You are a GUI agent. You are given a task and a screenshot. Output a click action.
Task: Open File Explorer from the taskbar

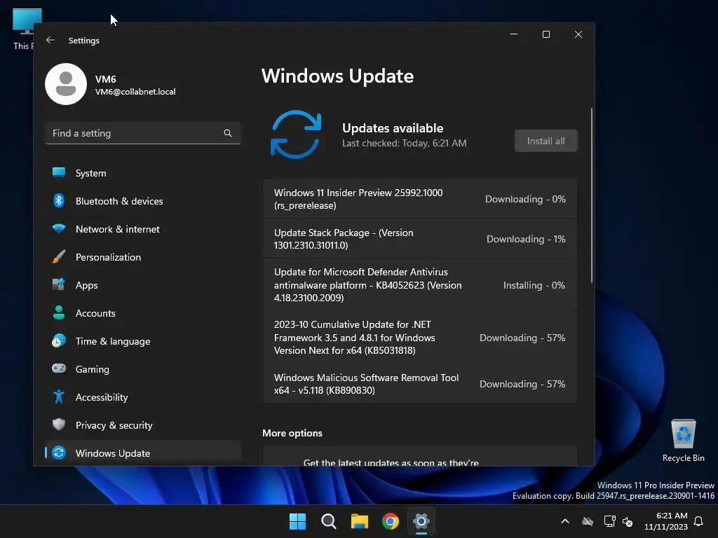pyautogui.click(x=360, y=521)
